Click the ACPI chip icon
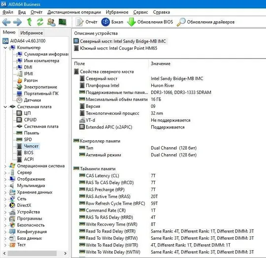Viewport: 266px width, 258px height. coord(19,159)
